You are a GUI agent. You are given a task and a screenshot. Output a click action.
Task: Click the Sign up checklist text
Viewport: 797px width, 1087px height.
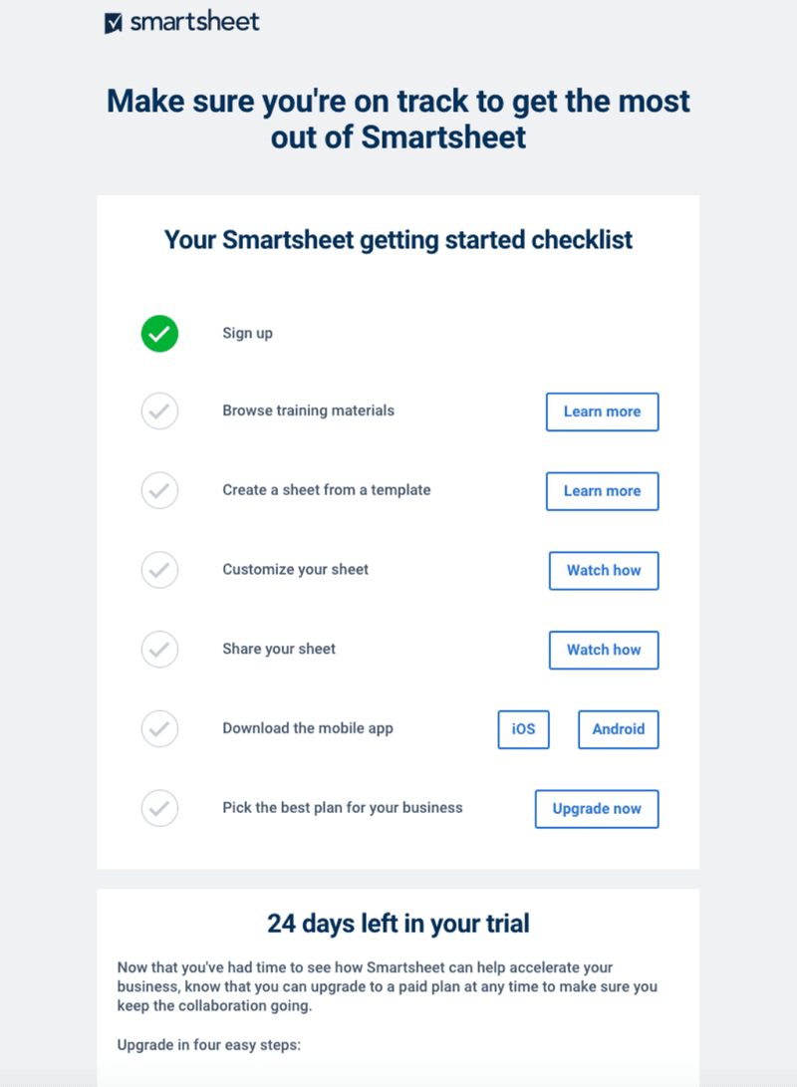point(247,334)
